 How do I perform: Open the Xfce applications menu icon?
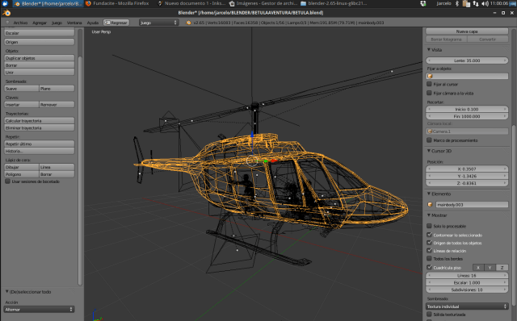point(6,3)
